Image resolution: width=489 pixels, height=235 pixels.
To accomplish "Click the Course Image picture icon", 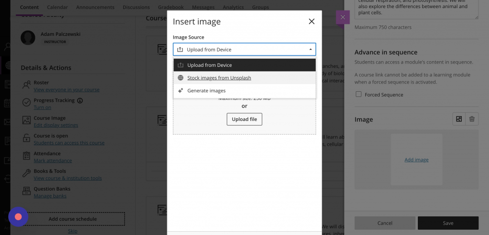I will (x=27, y=120).
